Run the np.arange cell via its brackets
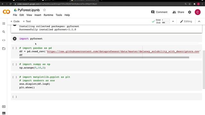The image size is (205, 115). (x=15, y=64)
